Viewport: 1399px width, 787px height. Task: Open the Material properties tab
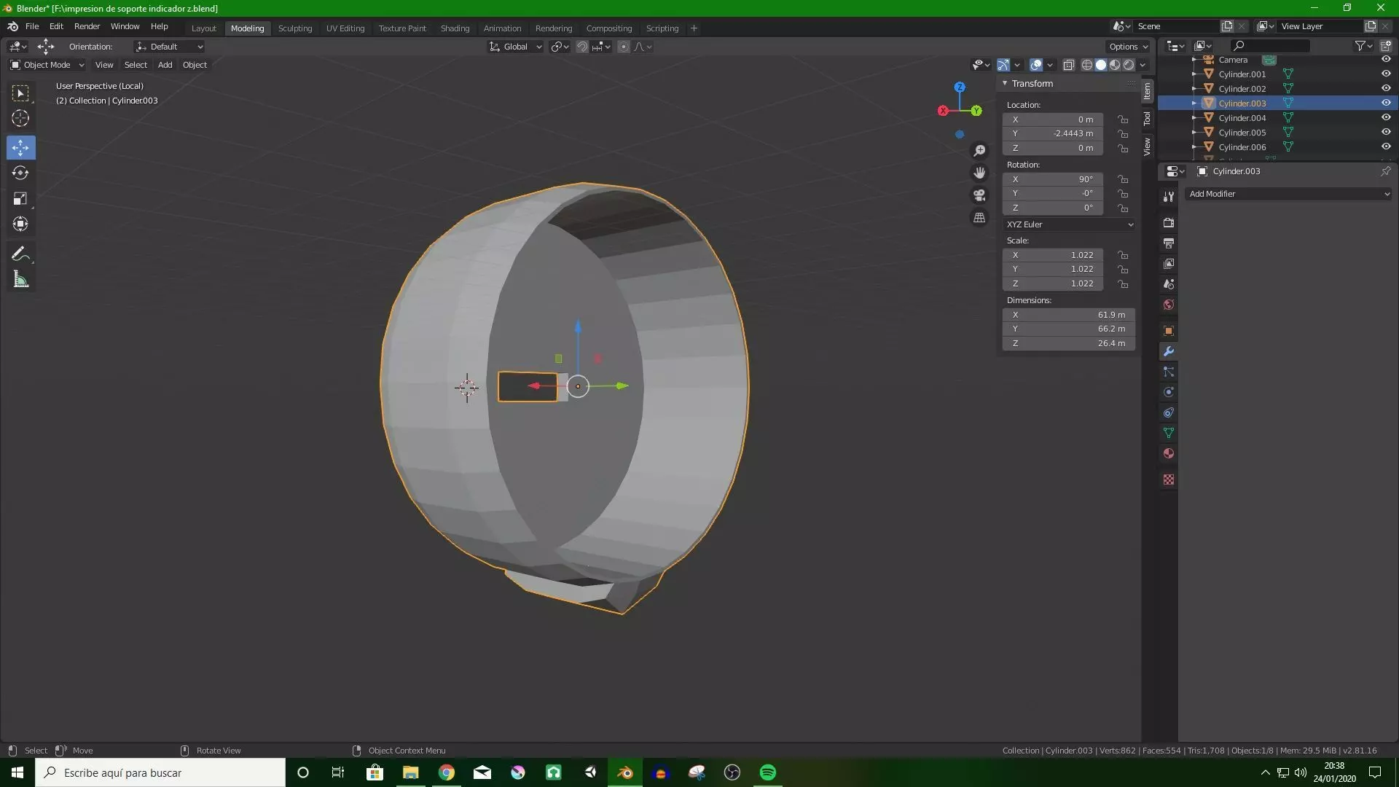coord(1169,453)
